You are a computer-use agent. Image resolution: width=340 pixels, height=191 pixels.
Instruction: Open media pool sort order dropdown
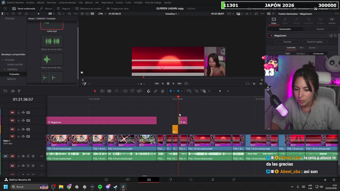point(69,14)
